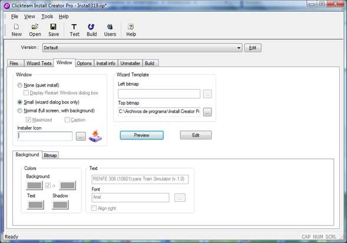Click the installer icon preview image
347x243 pixels.
point(95,136)
